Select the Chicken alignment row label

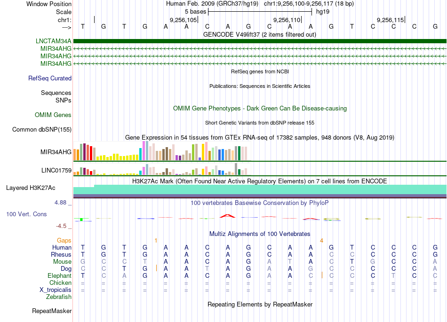(60, 283)
